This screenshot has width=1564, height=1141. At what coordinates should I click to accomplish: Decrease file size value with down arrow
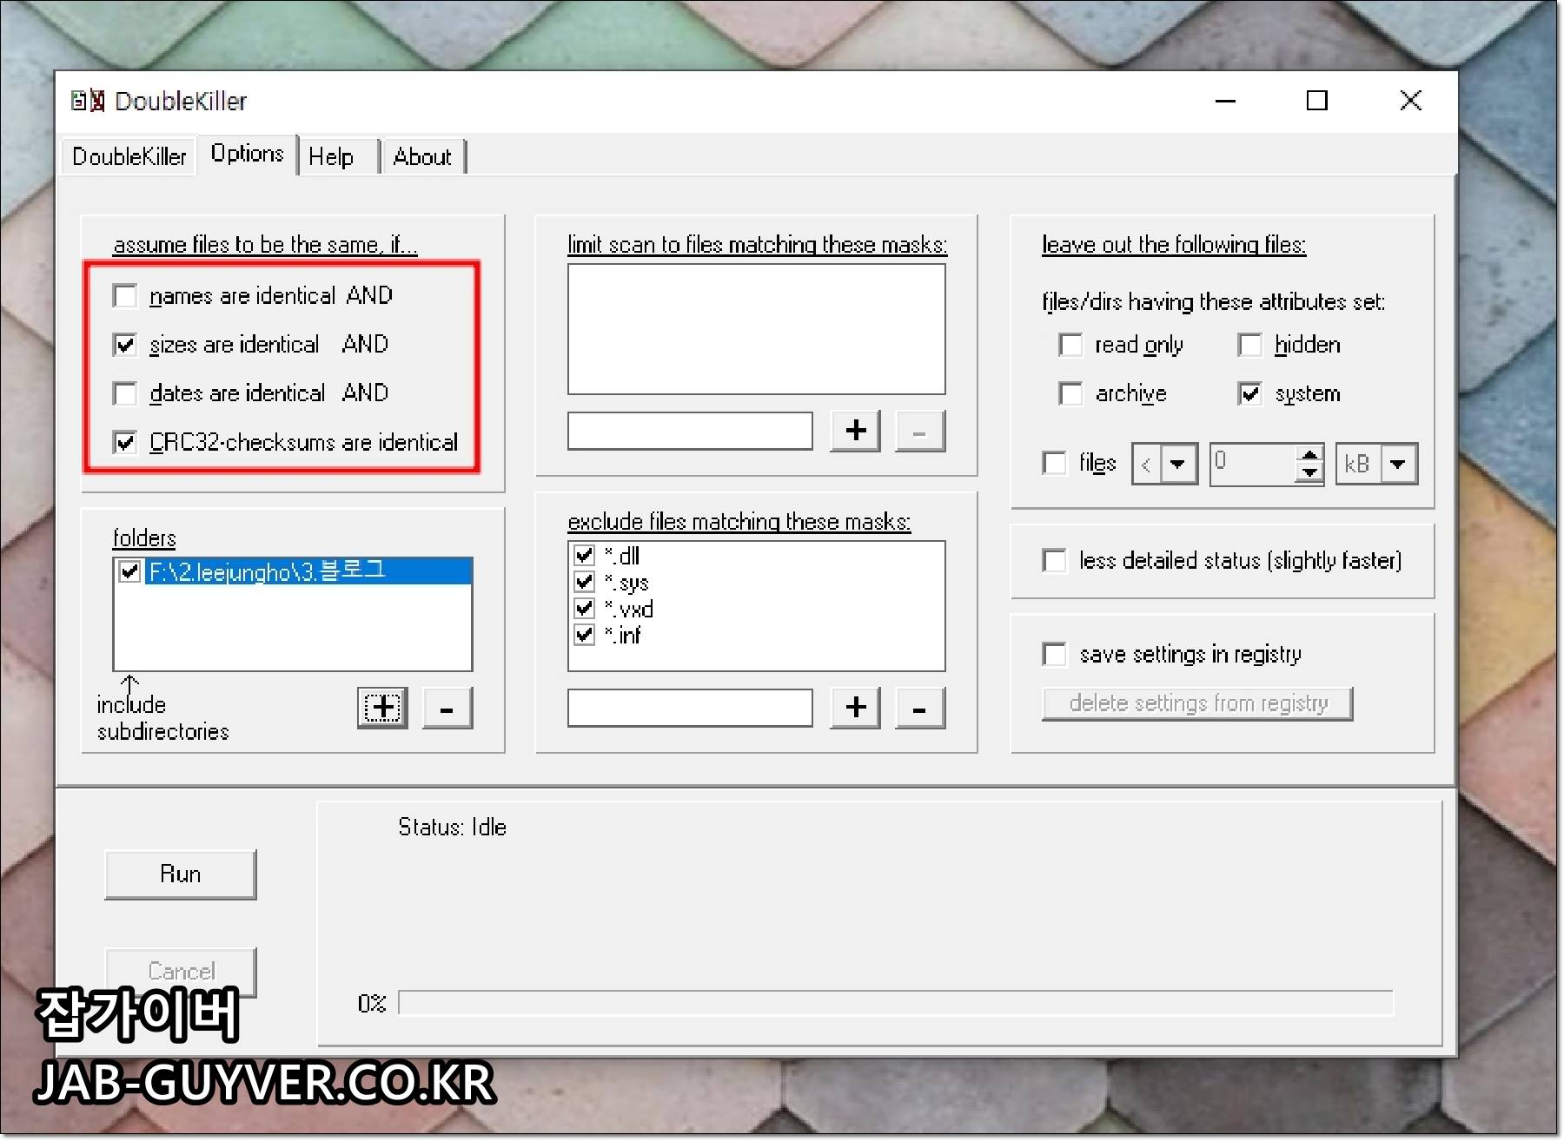click(x=1309, y=473)
